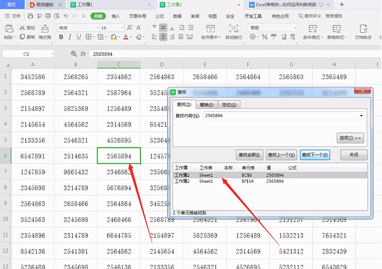This screenshot has height=269, width=382.
Task: Redo the last undone action
Action: 74,16
